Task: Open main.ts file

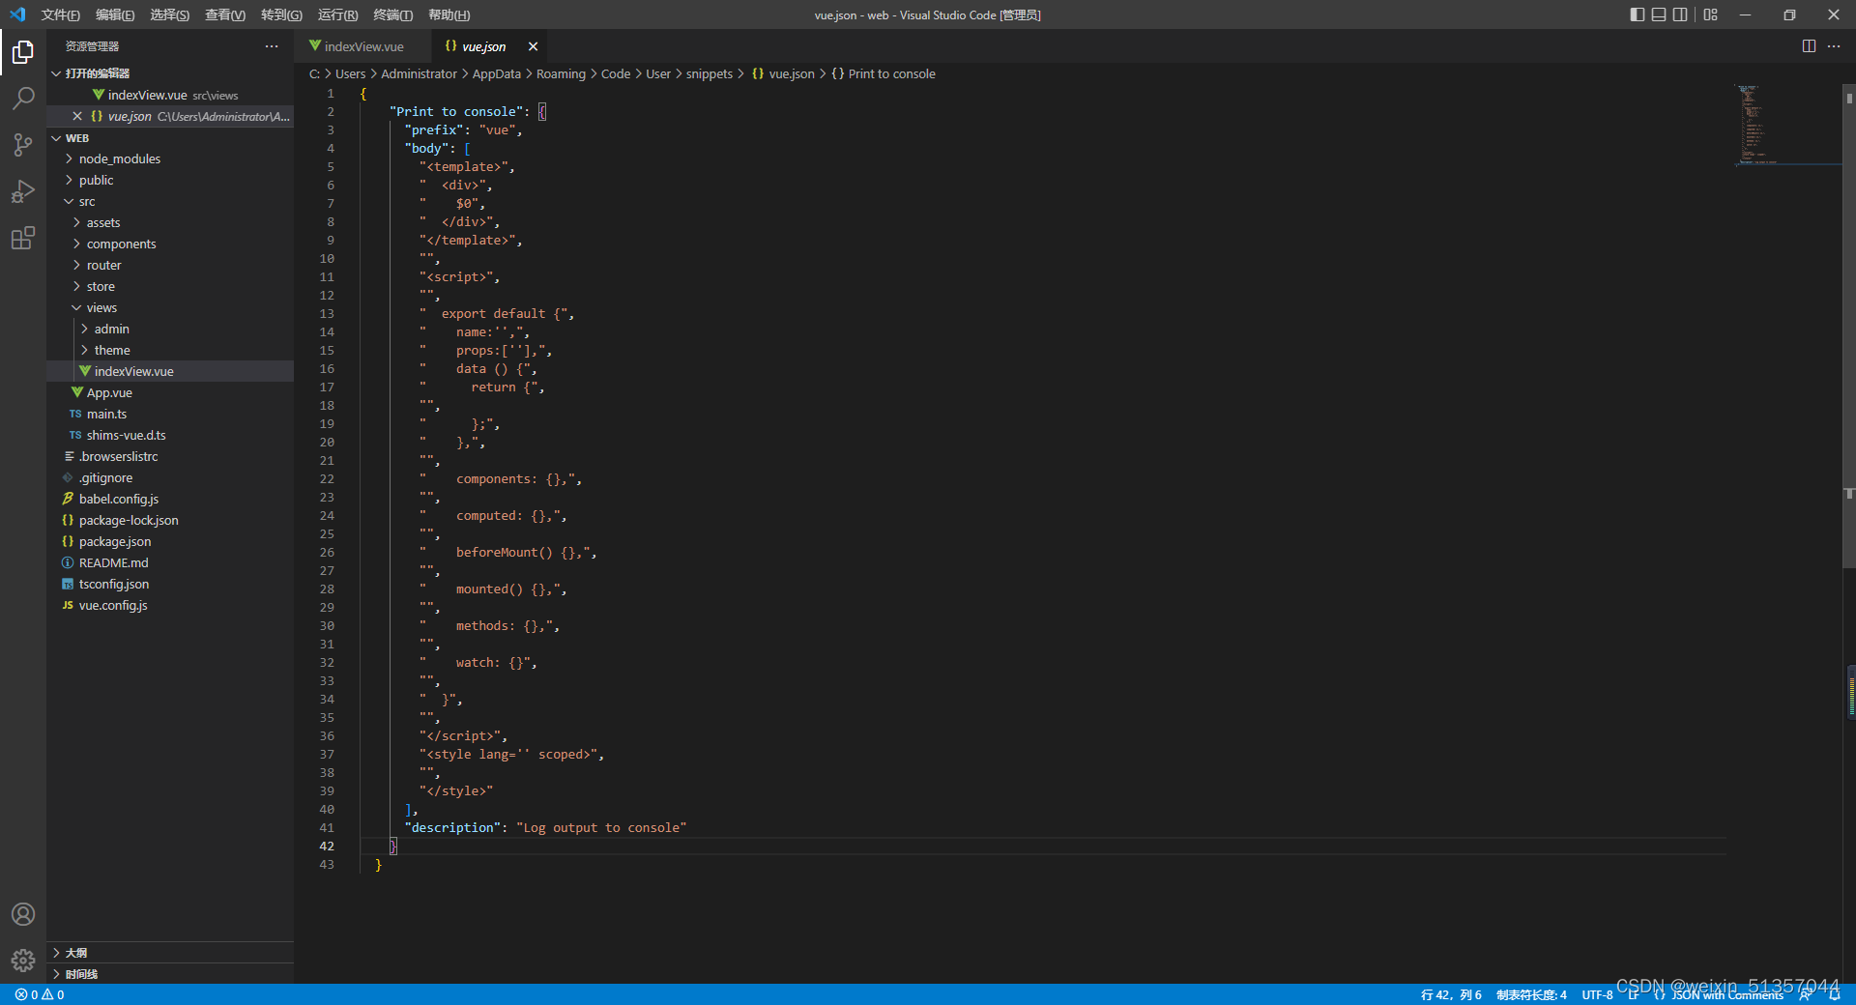Action: pos(170,414)
